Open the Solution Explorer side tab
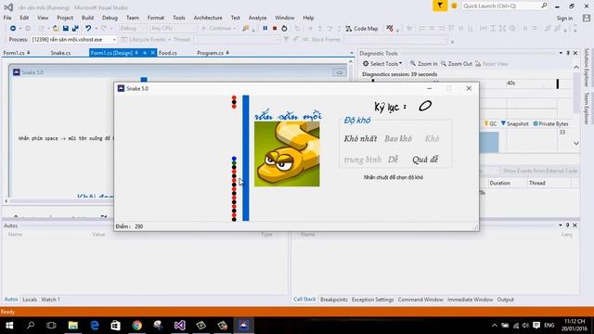 587,68
